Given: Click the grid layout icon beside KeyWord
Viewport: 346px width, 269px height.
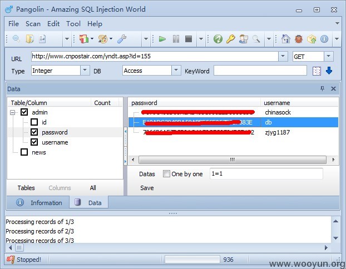Looking at the screenshot, I should [x=317, y=71].
